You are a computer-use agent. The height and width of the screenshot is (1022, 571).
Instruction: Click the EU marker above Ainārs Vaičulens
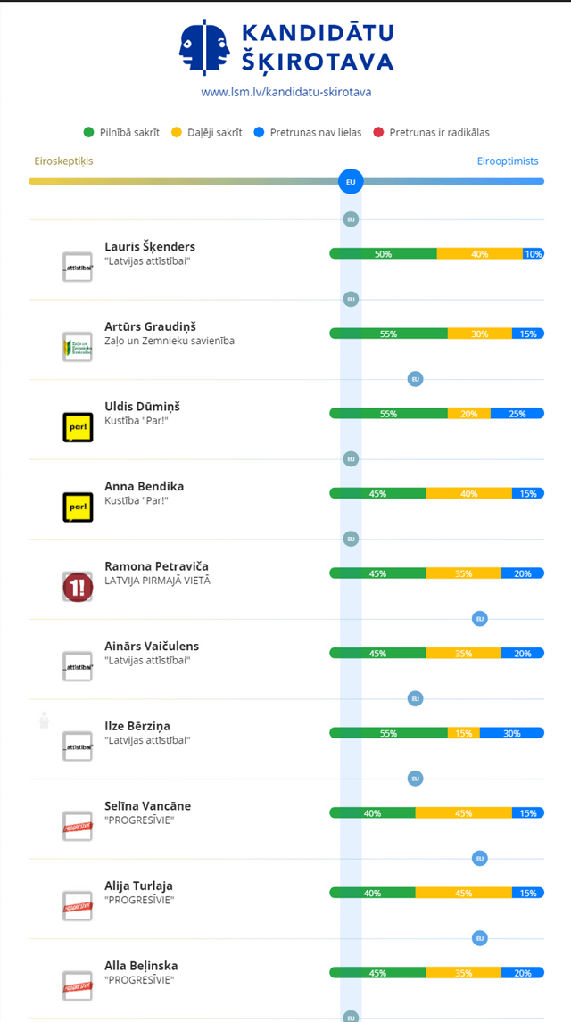click(x=479, y=618)
